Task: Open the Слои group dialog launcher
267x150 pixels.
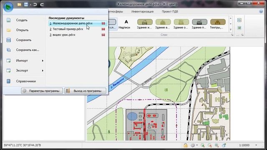Action: 232,35
